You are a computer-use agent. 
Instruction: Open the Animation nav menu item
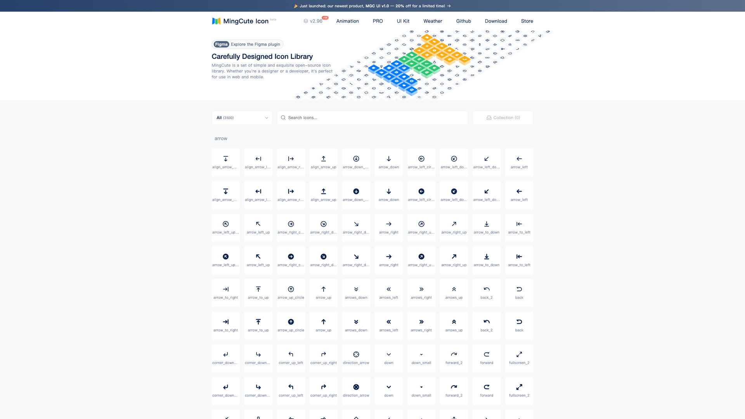(x=347, y=21)
